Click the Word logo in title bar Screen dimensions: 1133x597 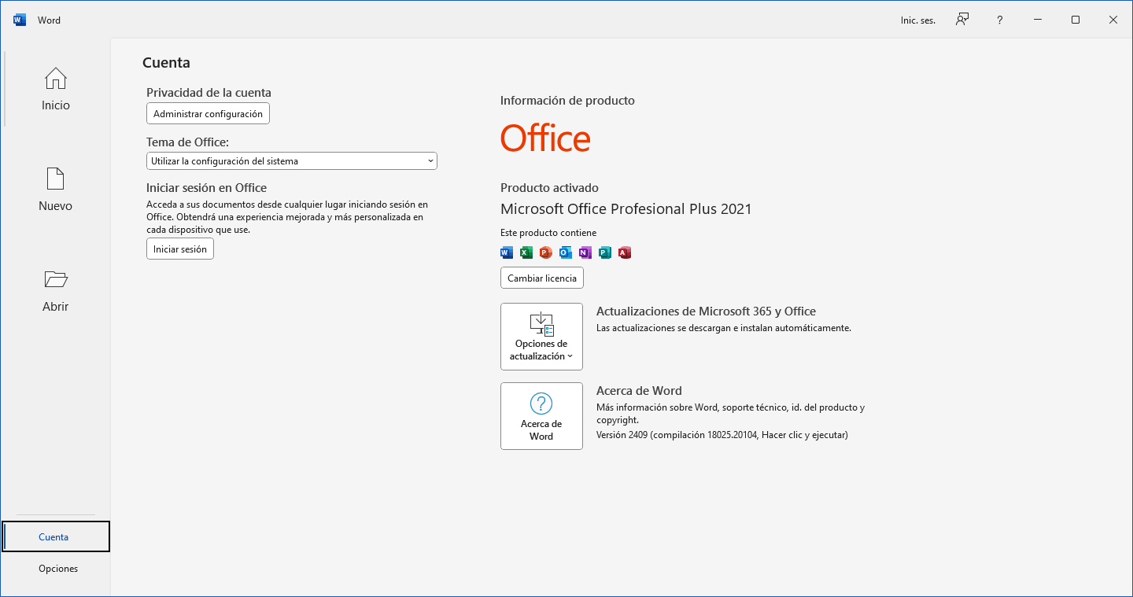click(x=20, y=20)
